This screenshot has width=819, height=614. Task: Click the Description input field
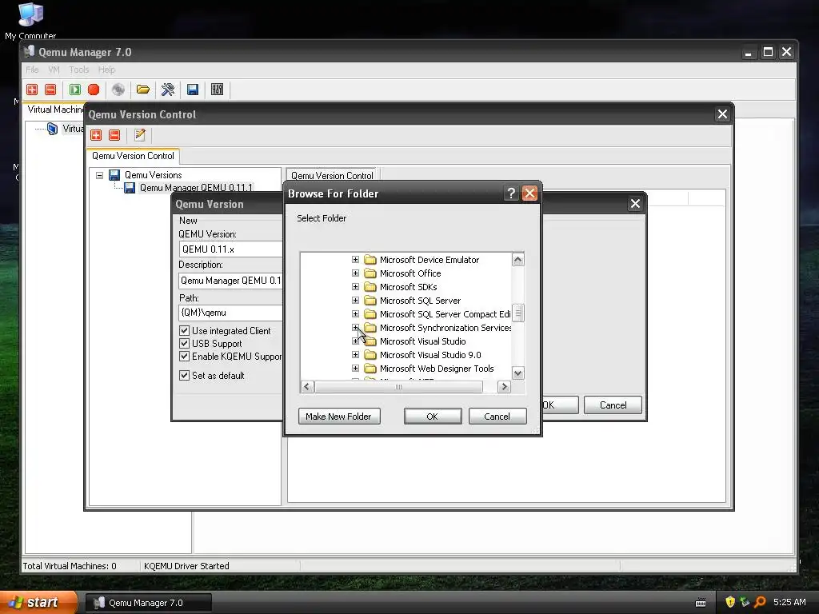pyautogui.click(x=230, y=281)
